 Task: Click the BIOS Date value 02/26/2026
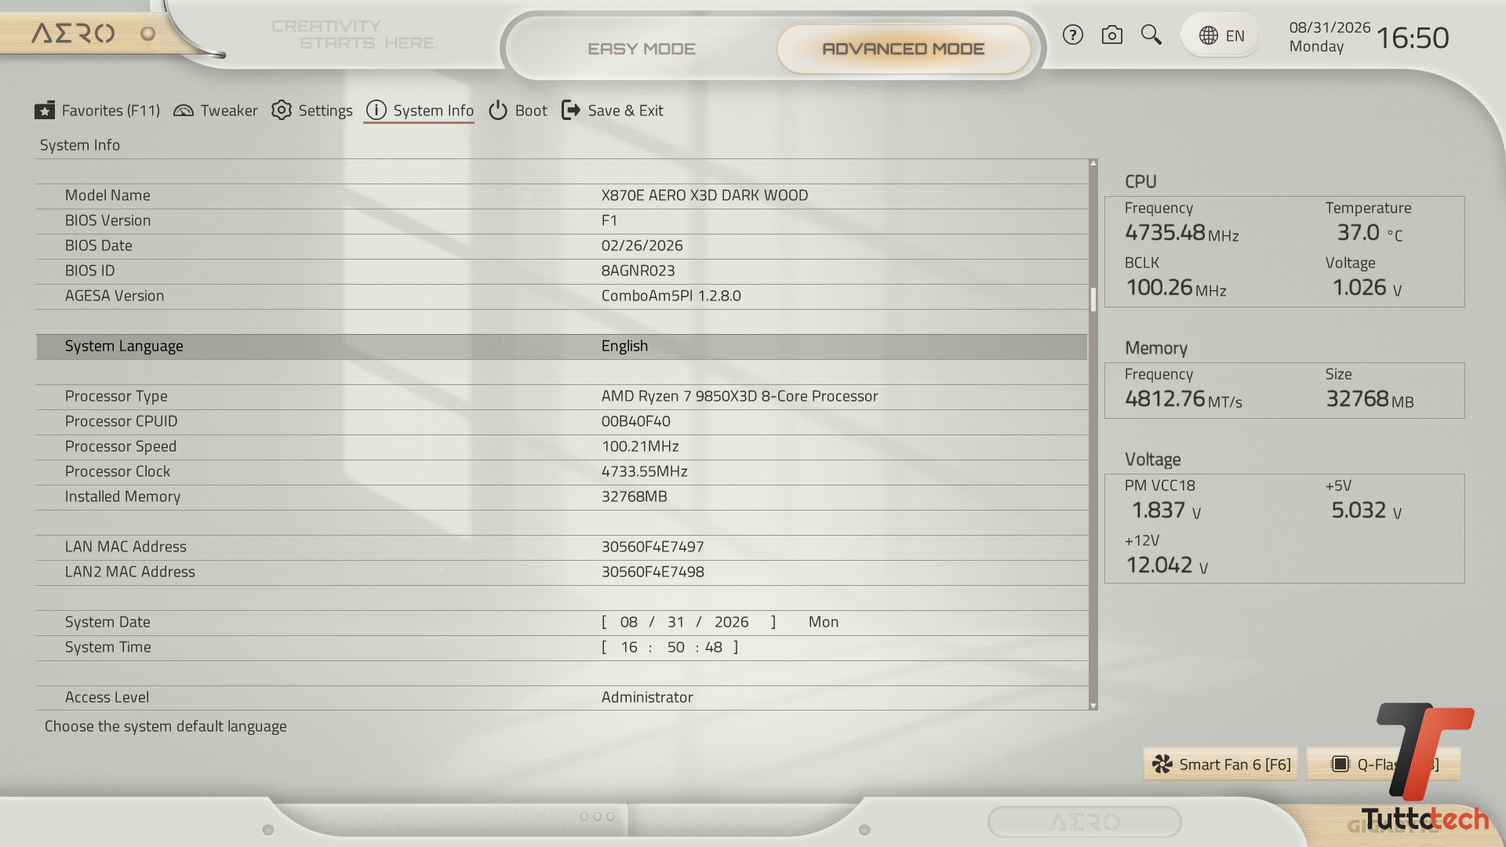tap(642, 245)
